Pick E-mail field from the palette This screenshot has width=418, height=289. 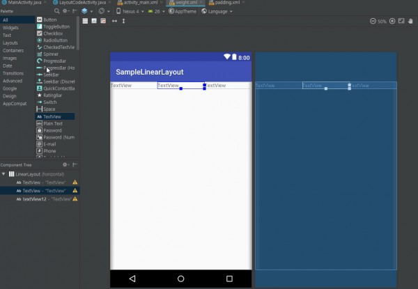56,144
